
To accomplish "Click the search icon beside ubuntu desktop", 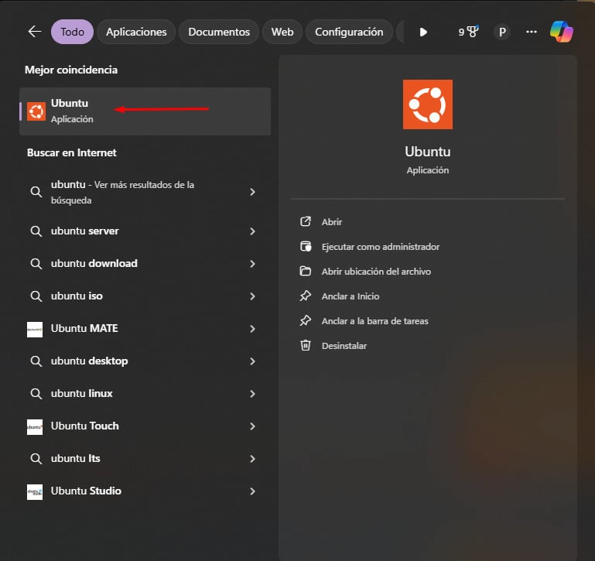I will tap(36, 361).
